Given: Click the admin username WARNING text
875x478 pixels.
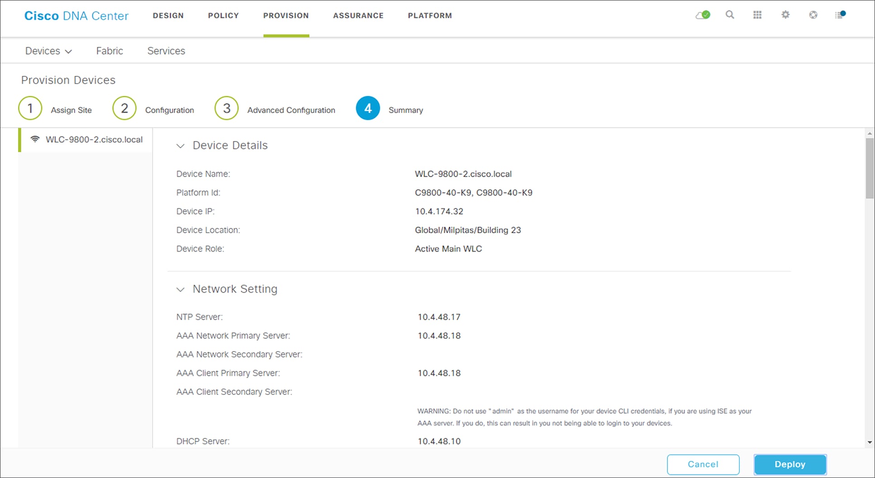Looking at the screenshot, I should pos(584,417).
